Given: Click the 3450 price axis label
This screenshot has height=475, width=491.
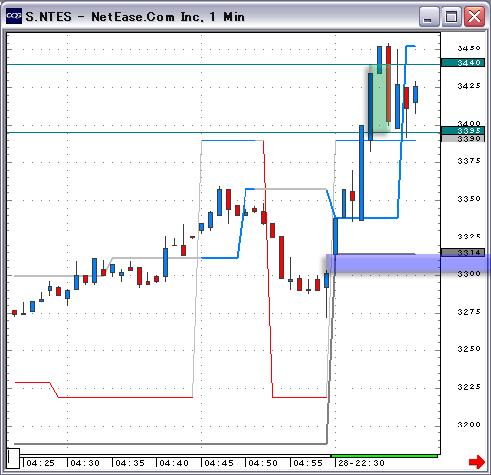Looking at the screenshot, I should click(x=469, y=48).
